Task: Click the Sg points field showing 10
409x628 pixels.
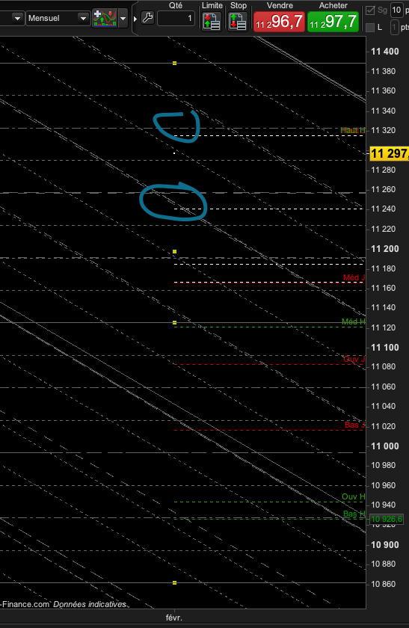Action: (396, 10)
